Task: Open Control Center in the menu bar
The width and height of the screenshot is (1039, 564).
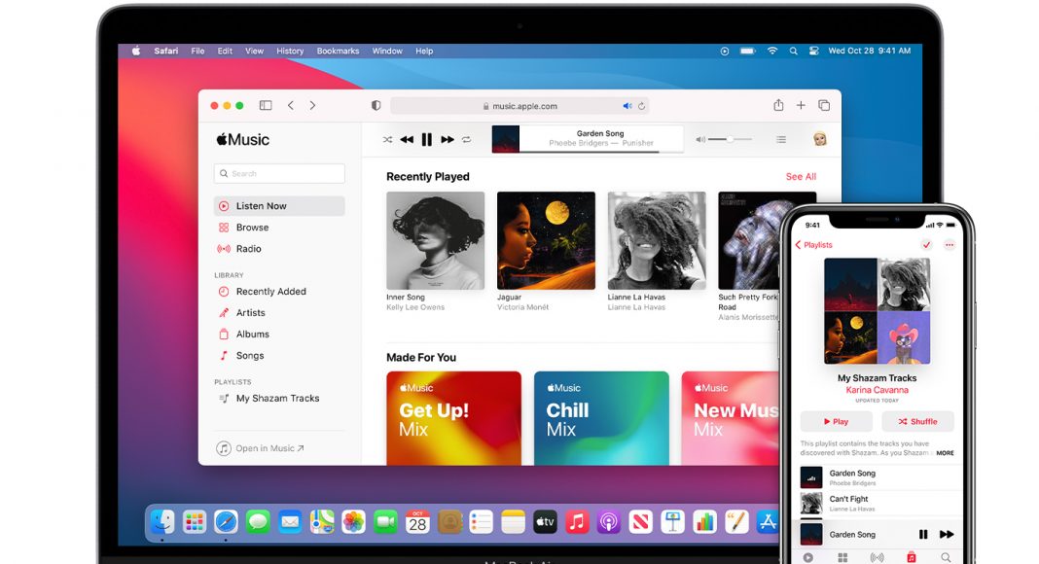Action: tap(813, 51)
